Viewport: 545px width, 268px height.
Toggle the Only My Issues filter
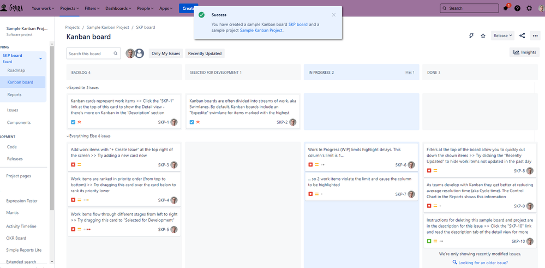(166, 53)
